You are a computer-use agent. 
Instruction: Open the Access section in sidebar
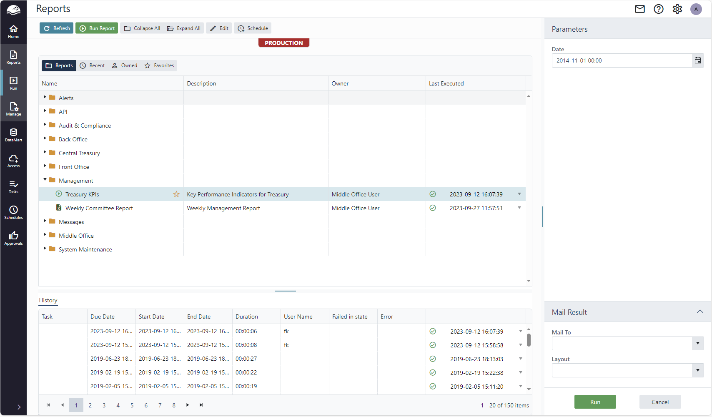click(x=13, y=161)
